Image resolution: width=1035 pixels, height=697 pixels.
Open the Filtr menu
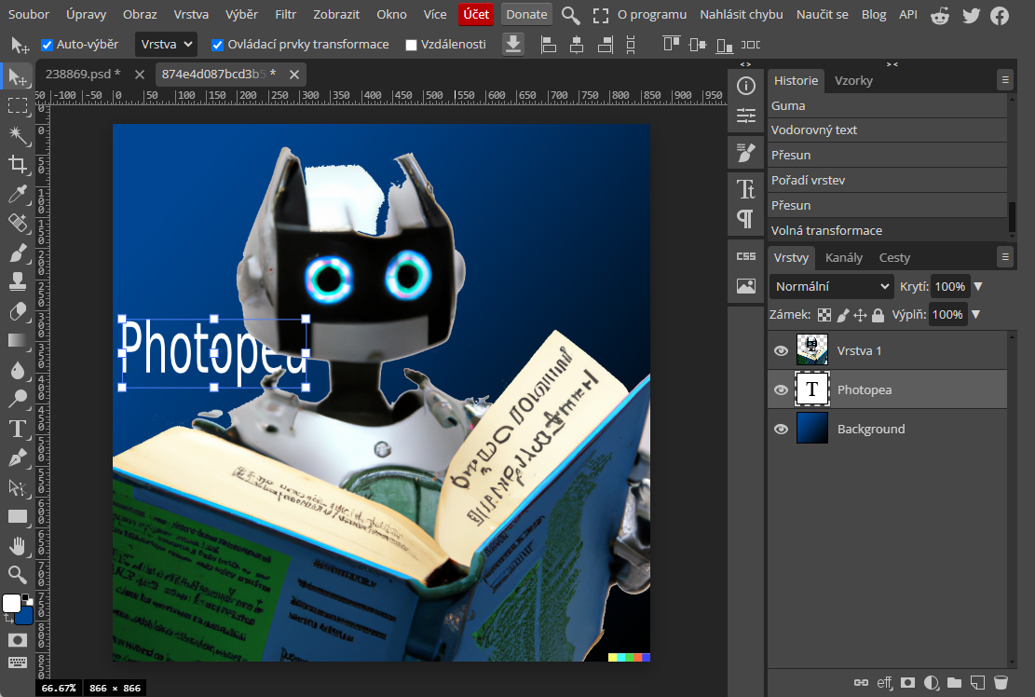coord(286,15)
